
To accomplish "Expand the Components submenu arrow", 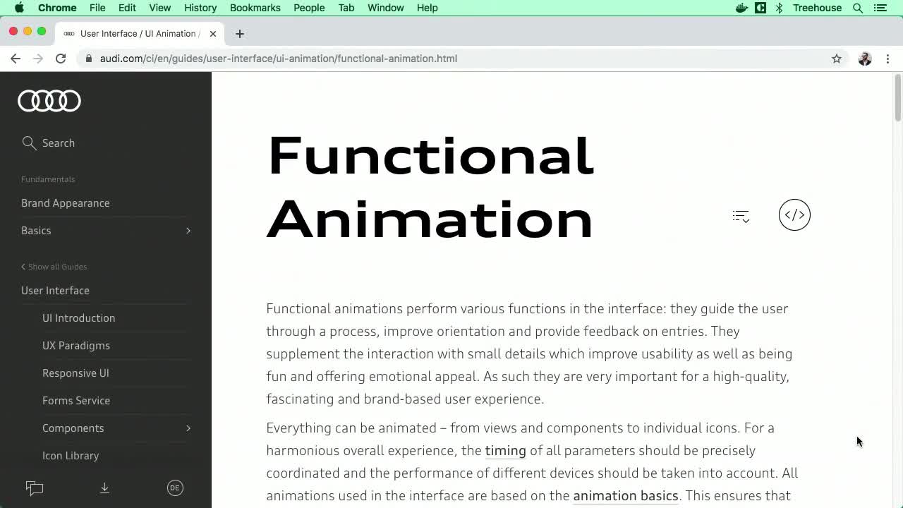I will [x=188, y=428].
